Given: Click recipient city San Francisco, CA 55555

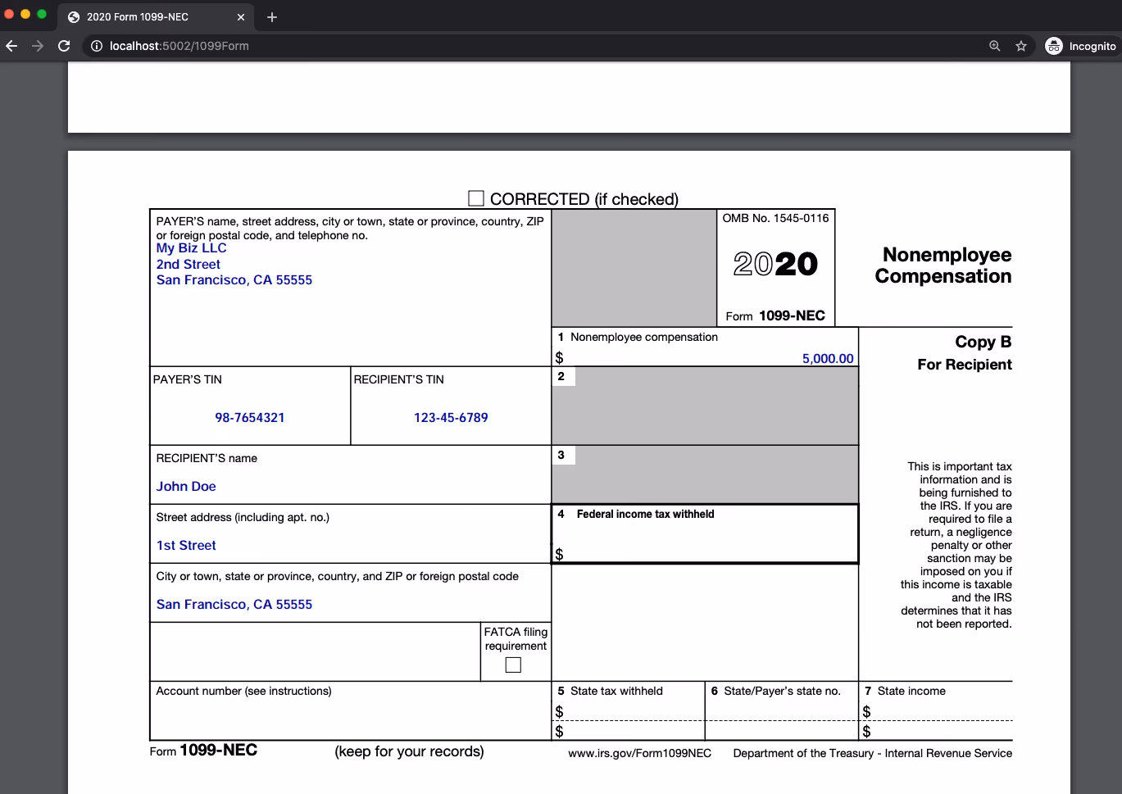Looking at the screenshot, I should tap(234, 604).
